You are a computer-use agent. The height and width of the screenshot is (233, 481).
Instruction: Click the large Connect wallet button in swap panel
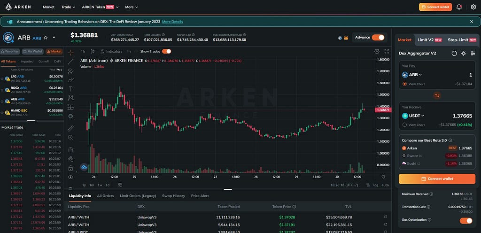437,179
